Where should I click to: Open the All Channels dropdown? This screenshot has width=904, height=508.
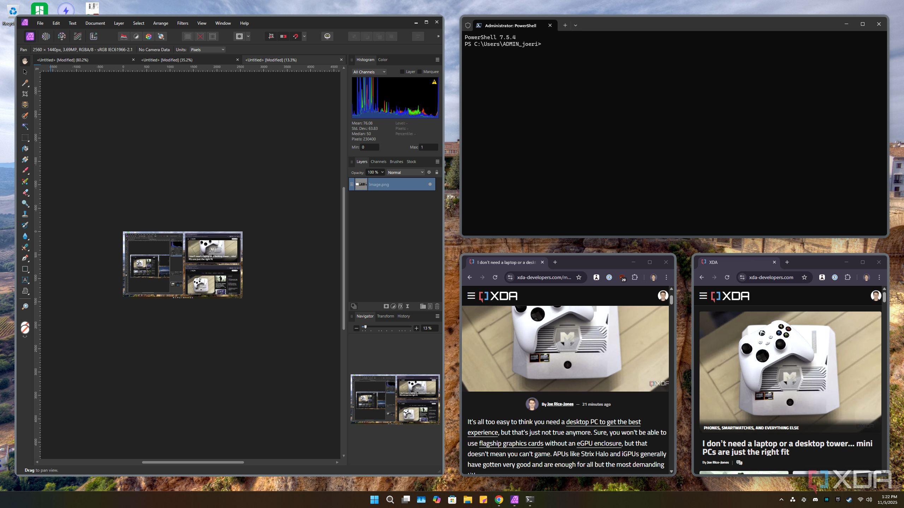tap(369, 72)
